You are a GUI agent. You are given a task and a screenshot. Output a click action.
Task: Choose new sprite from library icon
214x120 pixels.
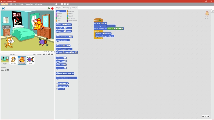point(44,54)
